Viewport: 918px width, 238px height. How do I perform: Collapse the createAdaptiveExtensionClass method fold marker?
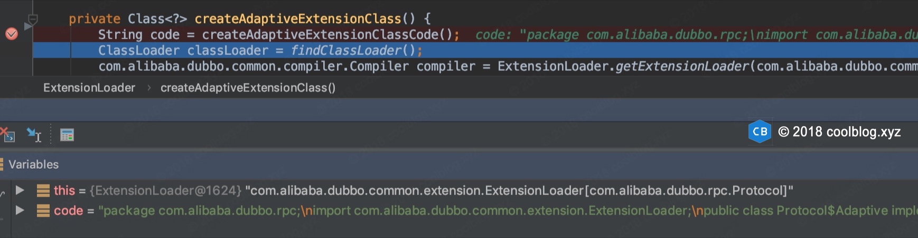(32, 19)
